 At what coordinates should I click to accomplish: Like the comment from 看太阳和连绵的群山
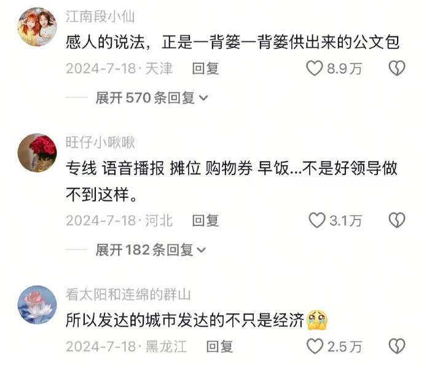click(x=315, y=346)
